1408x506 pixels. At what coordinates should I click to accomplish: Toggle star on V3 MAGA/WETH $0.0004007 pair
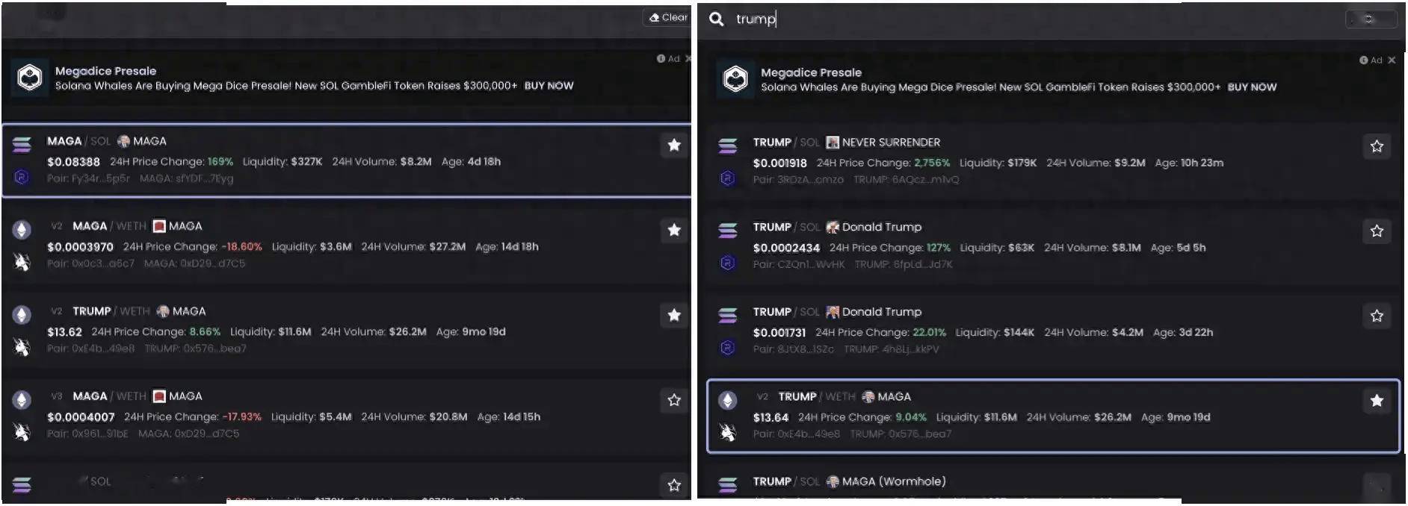(674, 400)
